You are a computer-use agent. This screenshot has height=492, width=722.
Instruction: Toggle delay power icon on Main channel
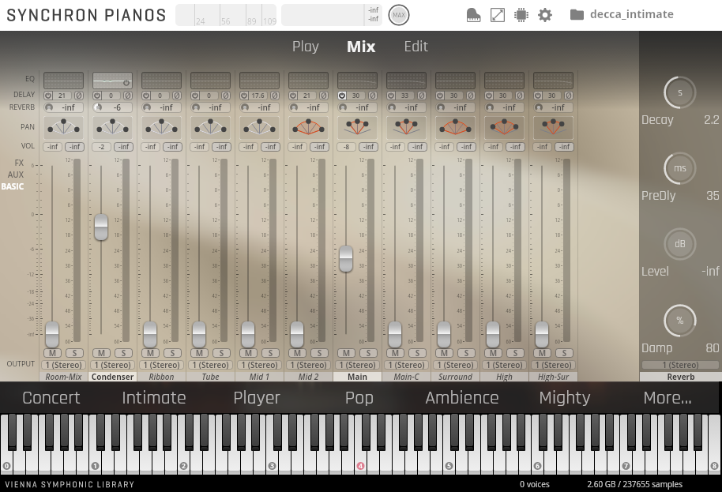(342, 96)
